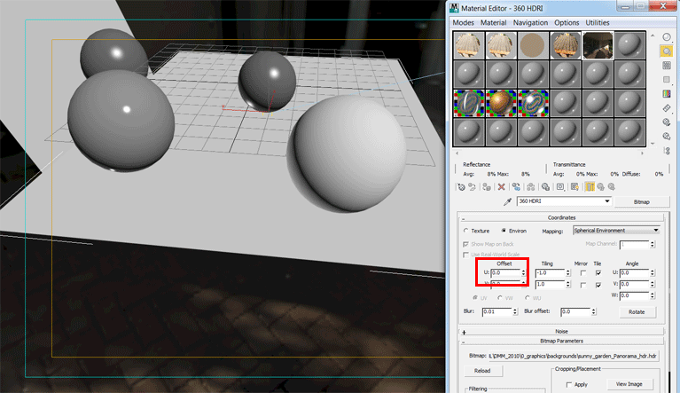
Task: Click the red X Reset Map icon
Action: point(501,187)
